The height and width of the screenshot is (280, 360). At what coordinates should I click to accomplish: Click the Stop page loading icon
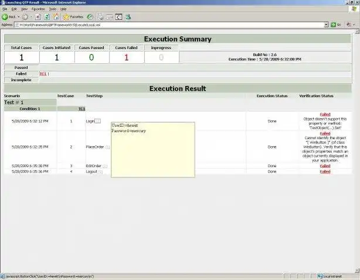pos(38,17)
